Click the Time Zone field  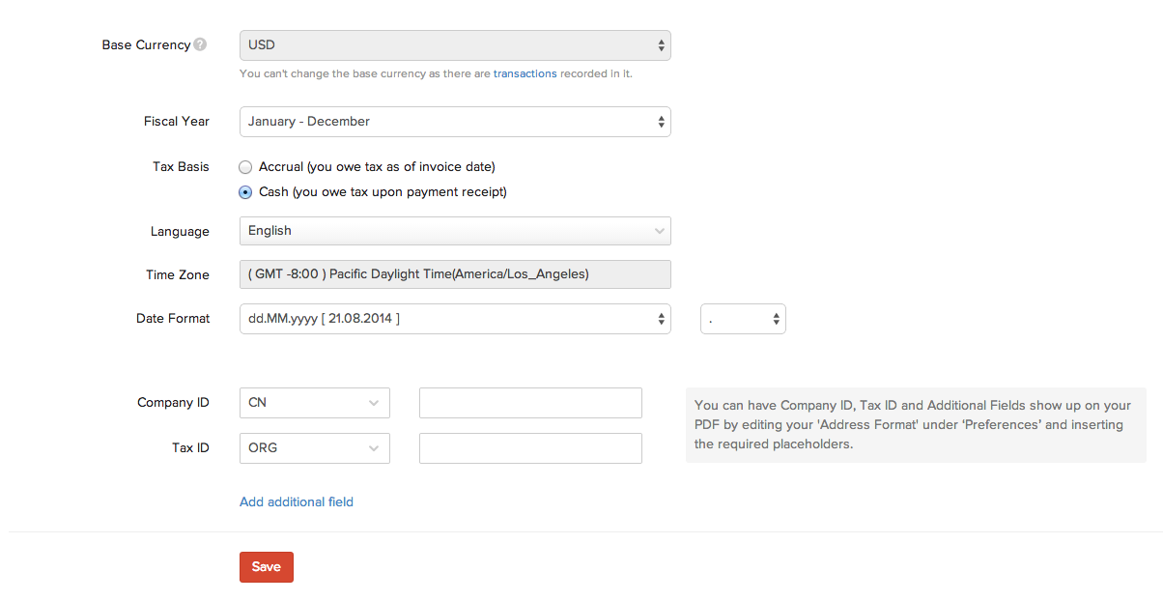click(x=454, y=274)
